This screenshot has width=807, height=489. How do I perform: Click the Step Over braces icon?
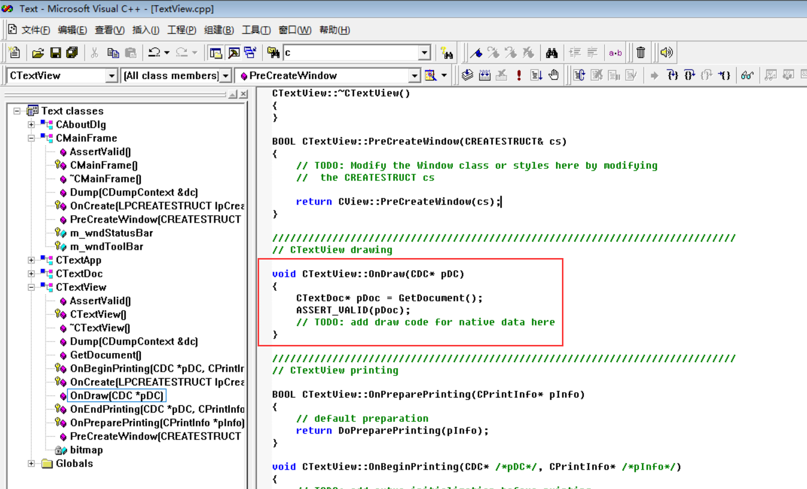689,75
